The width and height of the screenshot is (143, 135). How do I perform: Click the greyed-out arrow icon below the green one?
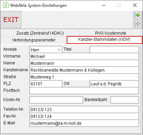coord(138,24)
